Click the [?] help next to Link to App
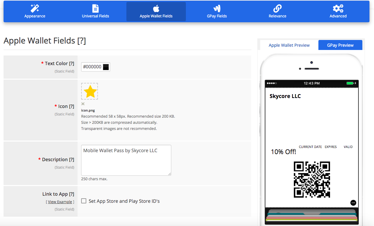The width and height of the screenshot is (374, 226). (x=71, y=194)
